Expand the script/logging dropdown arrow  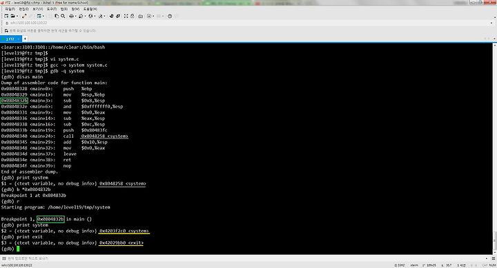coord(153,16)
